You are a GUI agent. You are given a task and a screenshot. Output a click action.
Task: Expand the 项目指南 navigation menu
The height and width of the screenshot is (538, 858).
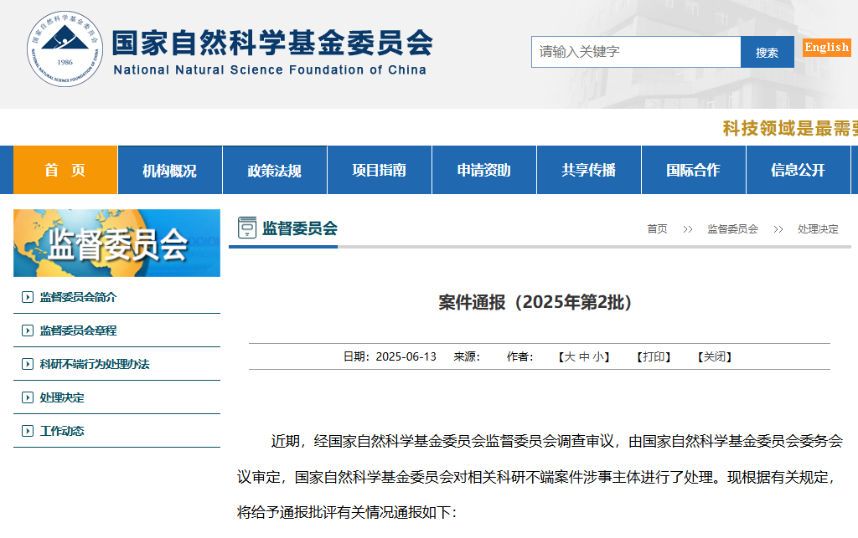[x=379, y=170]
